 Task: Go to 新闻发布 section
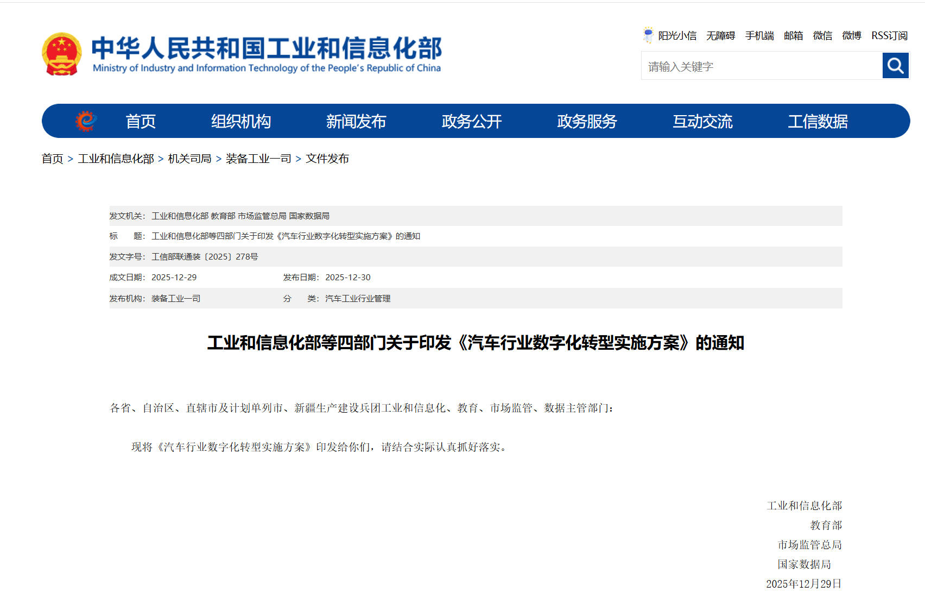click(x=356, y=121)
